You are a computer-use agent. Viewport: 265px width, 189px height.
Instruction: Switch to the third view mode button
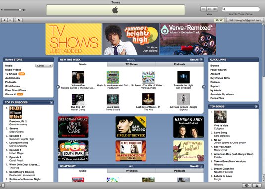click(215, 9)
